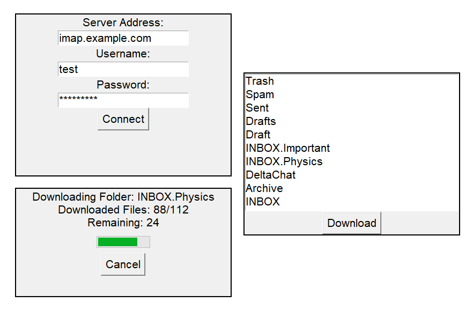Click the server address input field
The height and width of the screenshot is (317, 473).
pos(123,38)
